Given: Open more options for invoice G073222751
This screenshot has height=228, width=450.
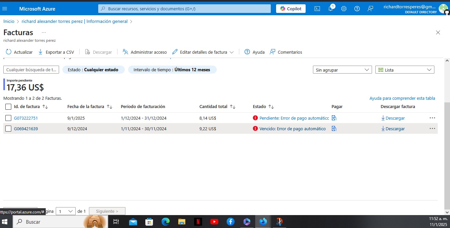Looking at the screenshot, I should (432, 118).
